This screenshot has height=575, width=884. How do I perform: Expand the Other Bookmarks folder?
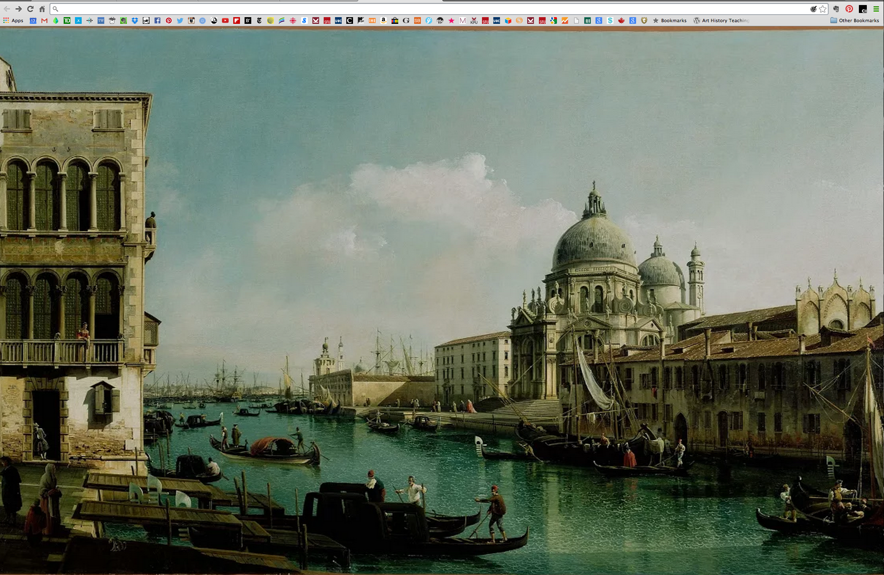(855, 20)
